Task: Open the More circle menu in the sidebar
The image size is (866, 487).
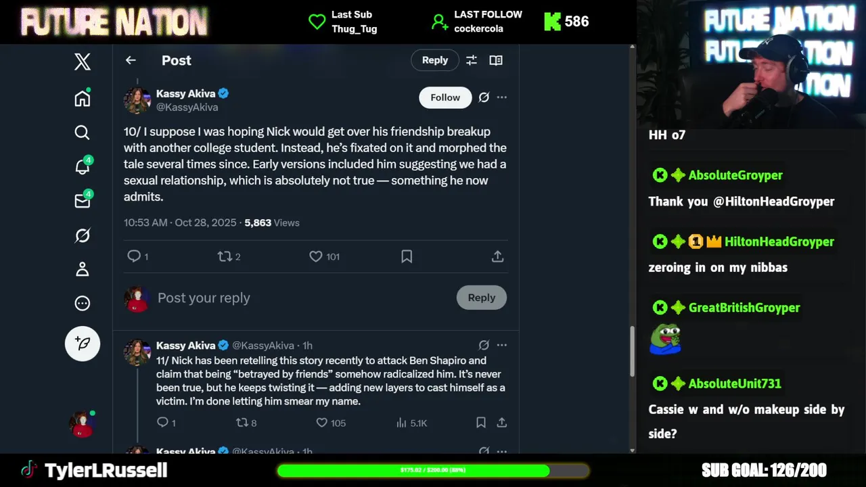Action: tap(83, 304)
